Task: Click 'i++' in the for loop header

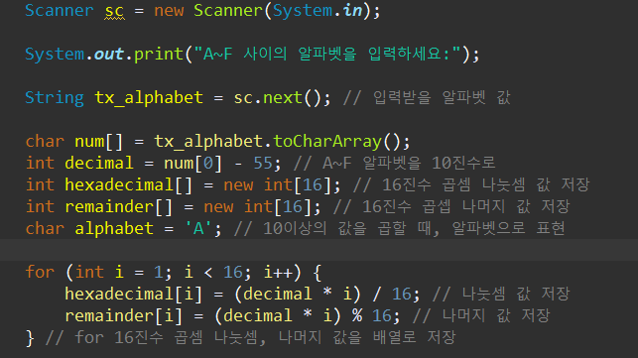Action: (x=278, y=272)
